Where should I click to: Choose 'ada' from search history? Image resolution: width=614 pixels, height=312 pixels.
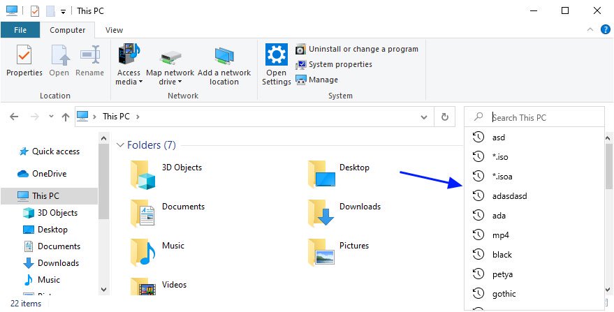[534, 215]
